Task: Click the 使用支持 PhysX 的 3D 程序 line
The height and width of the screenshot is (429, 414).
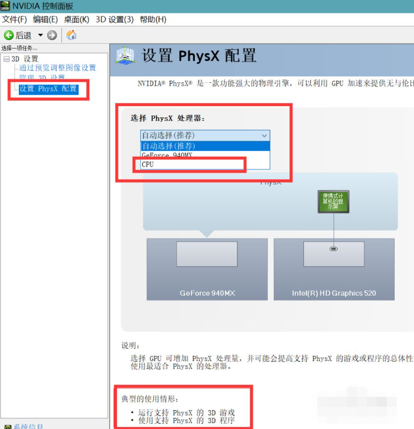Action: (x=186, y=420)
